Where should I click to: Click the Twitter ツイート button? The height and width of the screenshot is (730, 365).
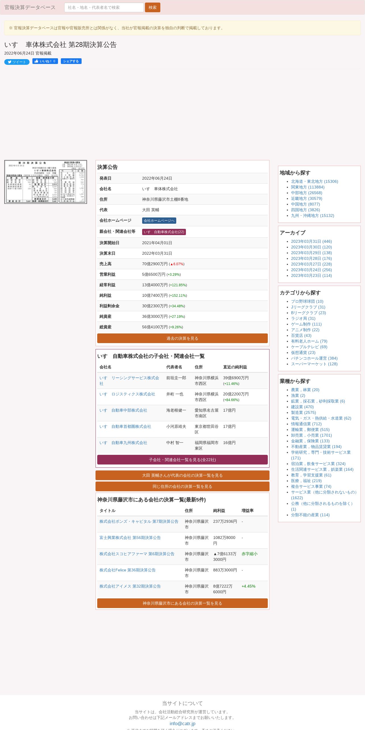click(x=17, y=62)
